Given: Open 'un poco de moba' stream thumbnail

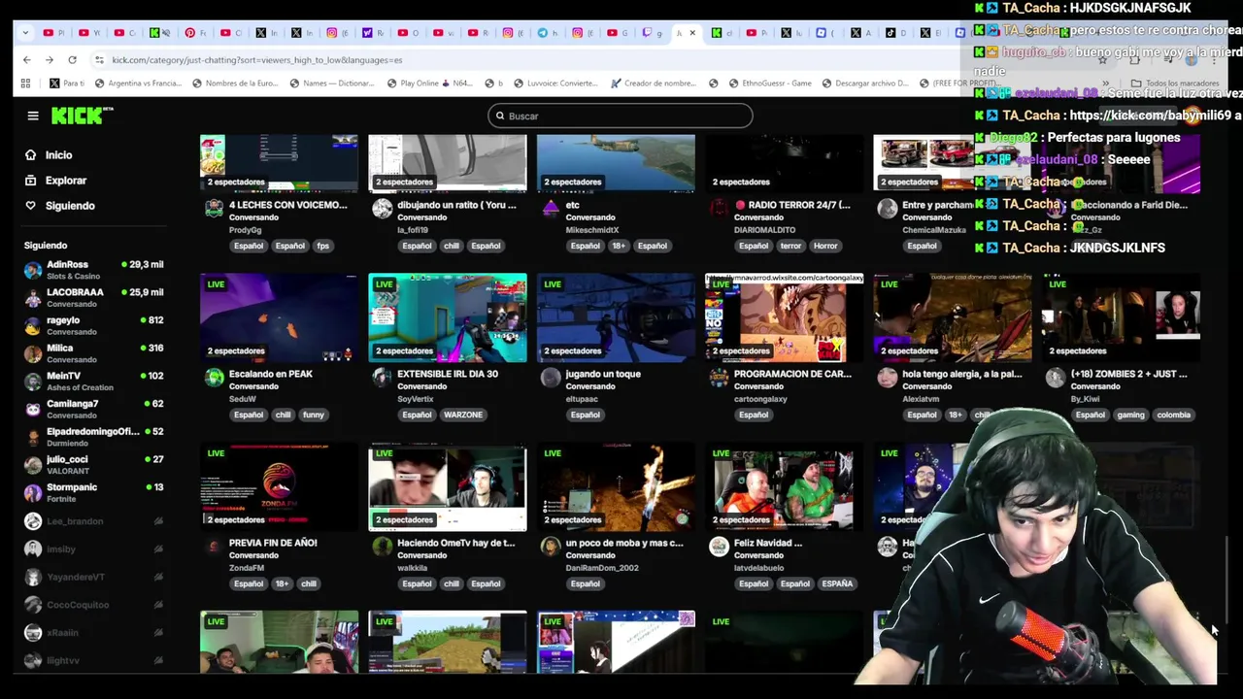Looking at the screenshot, I should coord(616,487).
